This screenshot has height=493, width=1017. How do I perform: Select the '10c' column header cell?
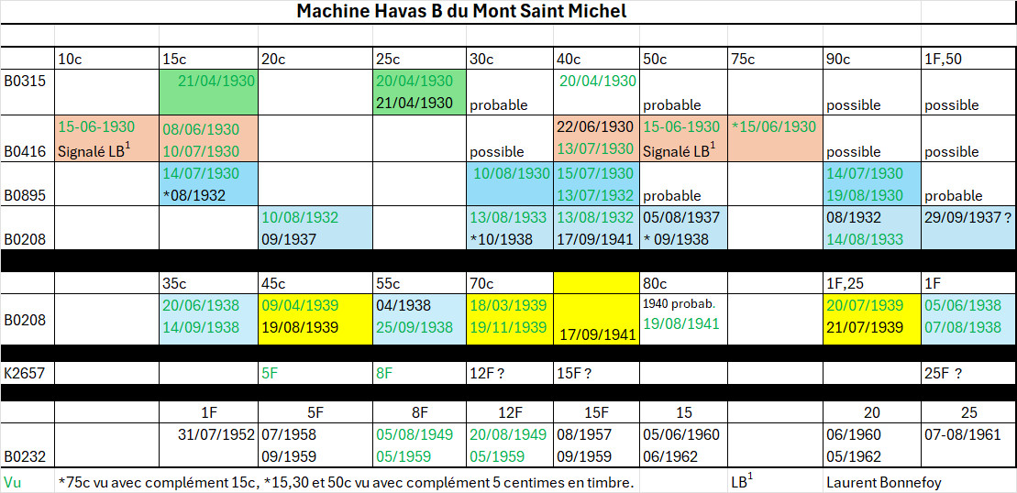(x=106, y=59)
